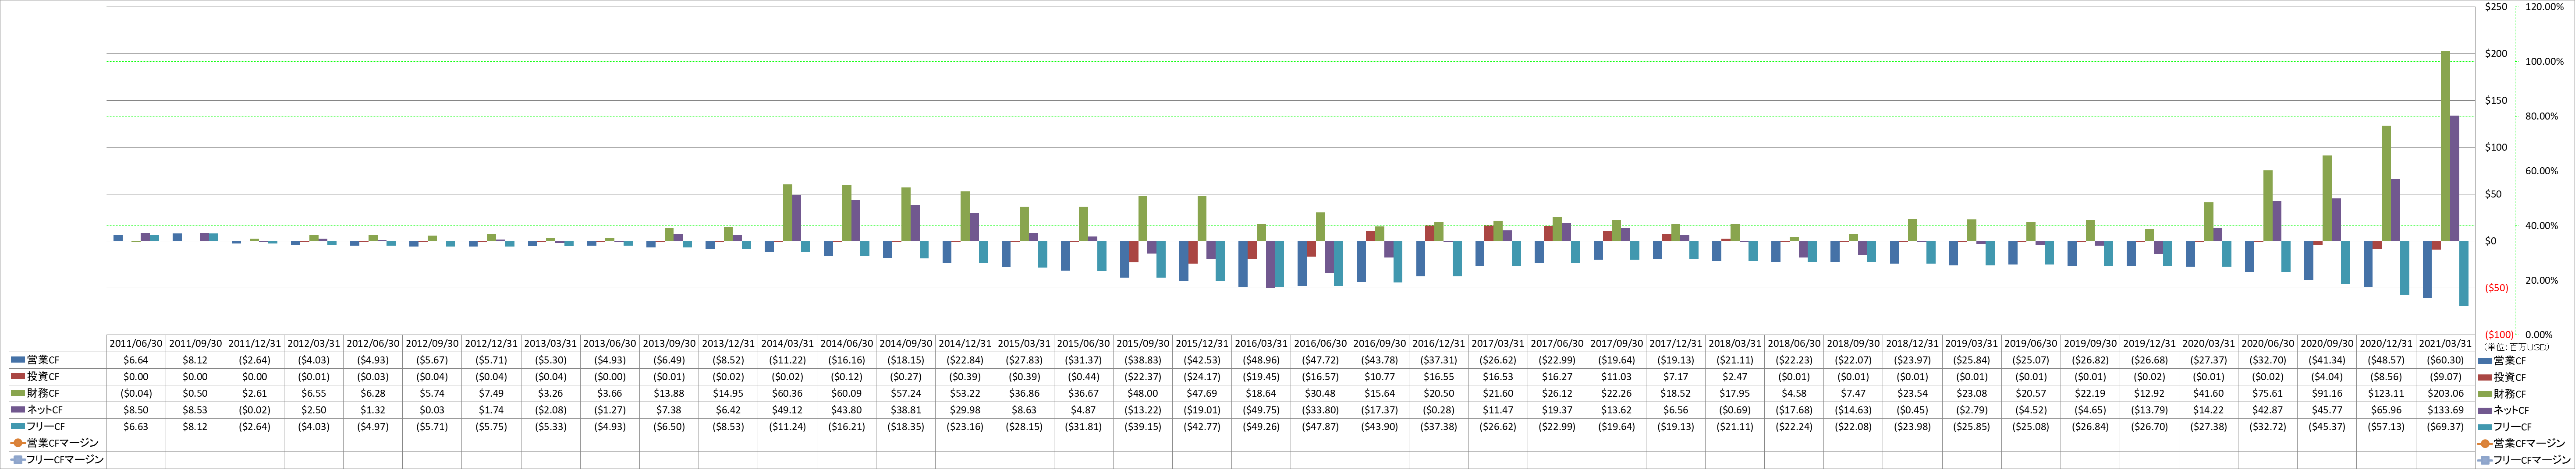Screen dimensions: 2575x469
Task: Click the 2016/03/31 column header
Action: coord(1262,343)
